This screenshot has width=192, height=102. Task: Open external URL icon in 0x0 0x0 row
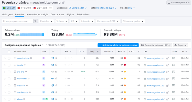click(x=167, y=72)
